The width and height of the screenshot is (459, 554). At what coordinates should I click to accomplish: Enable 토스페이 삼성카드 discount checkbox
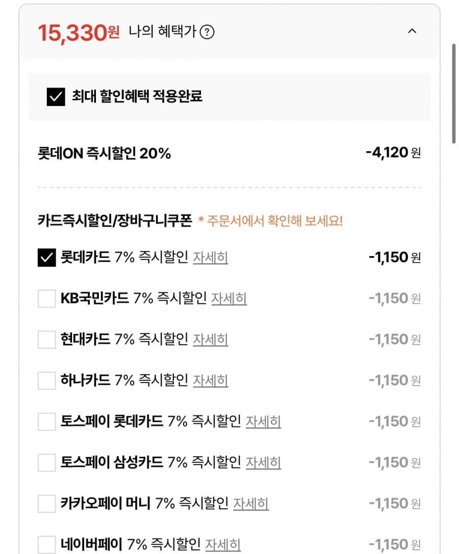46,462
